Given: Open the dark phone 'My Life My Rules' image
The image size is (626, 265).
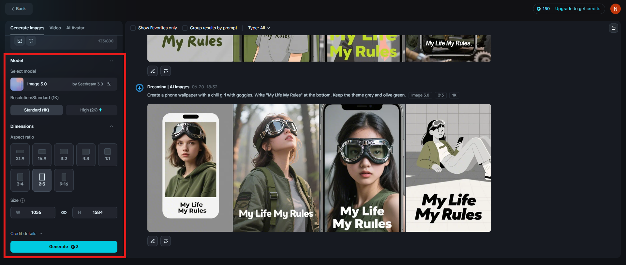Looking at the screenshot, I should click(x=448, y=48).
